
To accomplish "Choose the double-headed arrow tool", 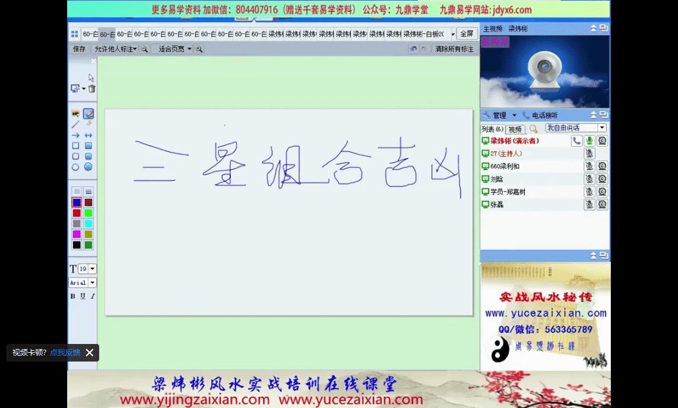I will 89,135.
